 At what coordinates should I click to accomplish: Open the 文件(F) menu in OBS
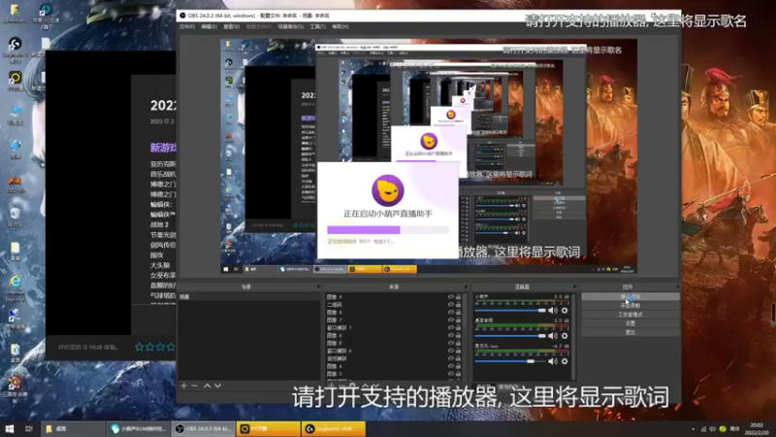pos(187,26)
